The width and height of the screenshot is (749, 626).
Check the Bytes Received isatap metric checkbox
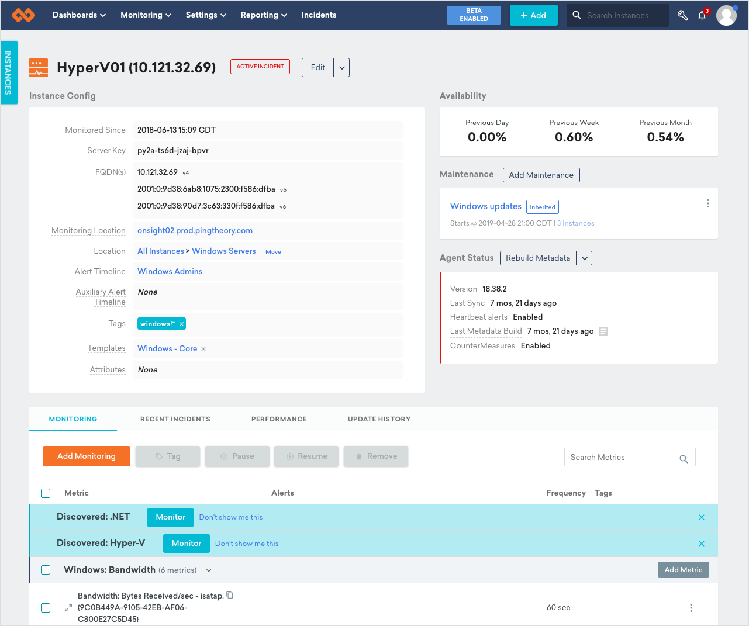click(x=46, y=608)
